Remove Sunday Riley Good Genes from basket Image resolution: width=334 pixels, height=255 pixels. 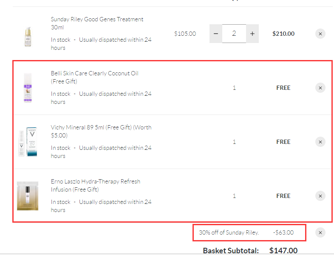click(x=320, y=34)
